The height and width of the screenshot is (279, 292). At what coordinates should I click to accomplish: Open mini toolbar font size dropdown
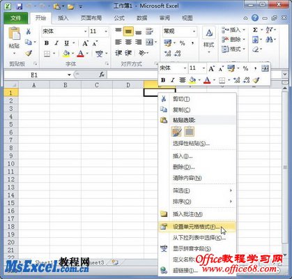(x=203, y=68)
